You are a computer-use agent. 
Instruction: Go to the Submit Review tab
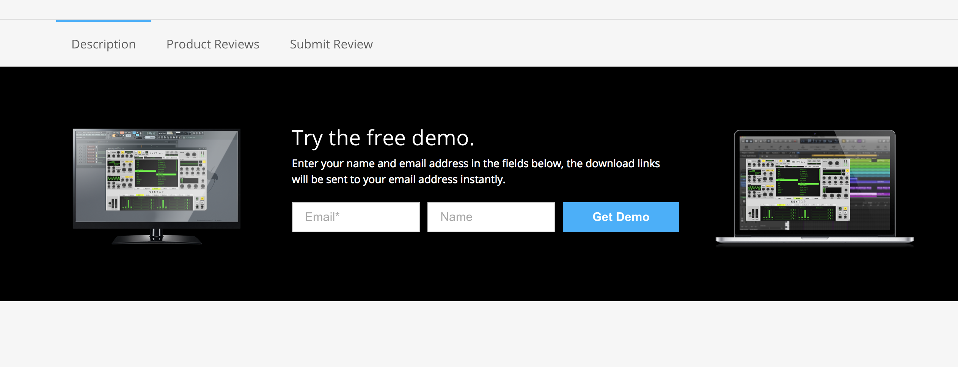331,44
